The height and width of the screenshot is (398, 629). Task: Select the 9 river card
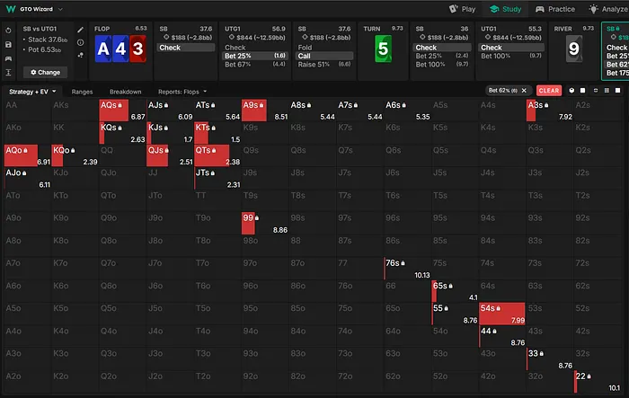click(x=574, y=49)
